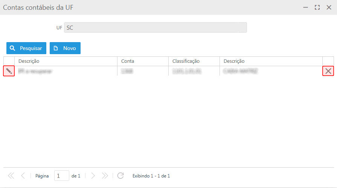
Task: Sort by the first Descrição column header
Action: 66,61
